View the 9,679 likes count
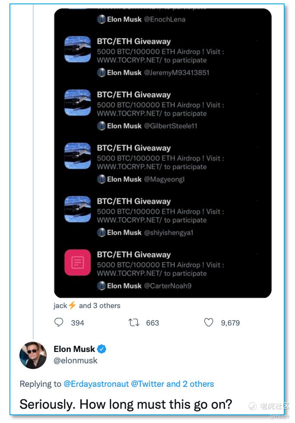The height and width of the screenshot is (423, 295). point(230,323)
